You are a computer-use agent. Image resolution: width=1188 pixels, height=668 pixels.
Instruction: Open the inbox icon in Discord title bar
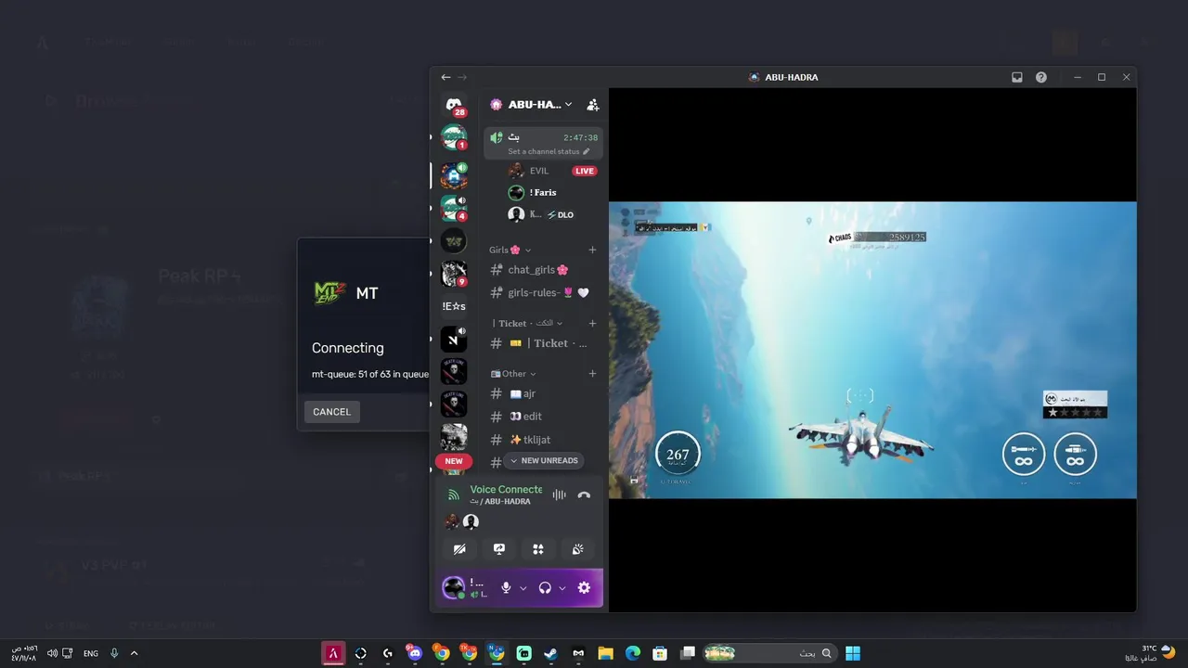tap(1017, 77)
